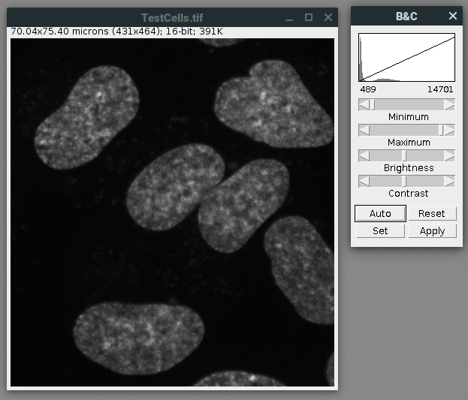Boost Contrast with the right arrow
This screenshot has height=400, width=468.
[x=449, y=182]
